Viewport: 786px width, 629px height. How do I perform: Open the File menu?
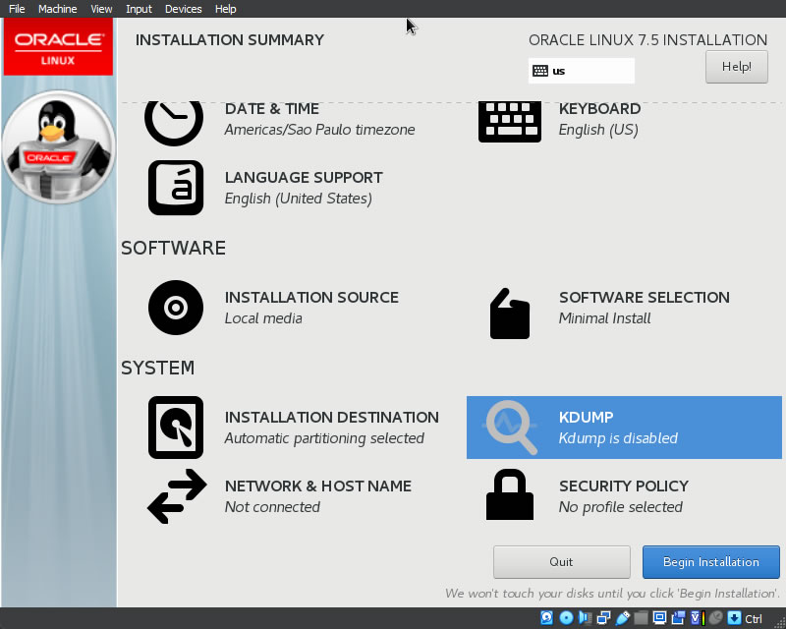(x=17, y=9)
